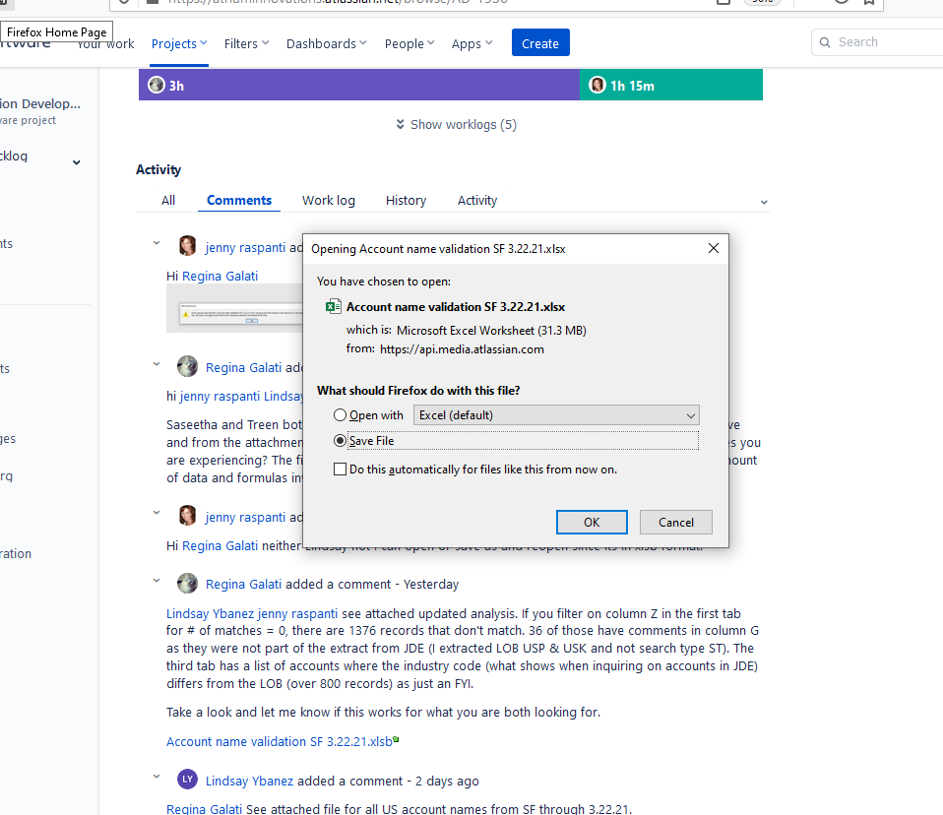Screen dimensions: 943x815
Task: Click the Excel file icon in dialog
Action: click(333, 307)
